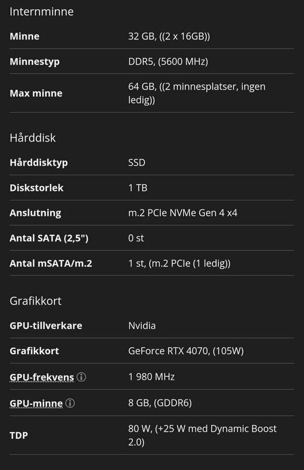The height and width of the screenshot is (470, 304).
Task: Click the Grafikkort section heading
Action: (x=36, y=301)
